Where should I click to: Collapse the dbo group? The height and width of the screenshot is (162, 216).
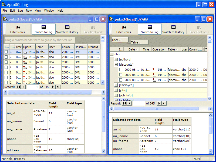pyautogui.click(x=112, y=54)
